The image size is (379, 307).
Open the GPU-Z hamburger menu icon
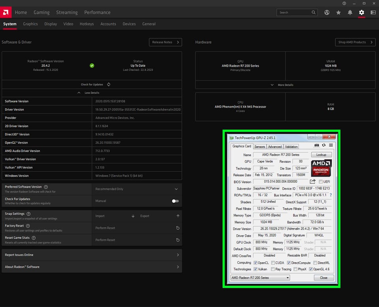[331, 145]
